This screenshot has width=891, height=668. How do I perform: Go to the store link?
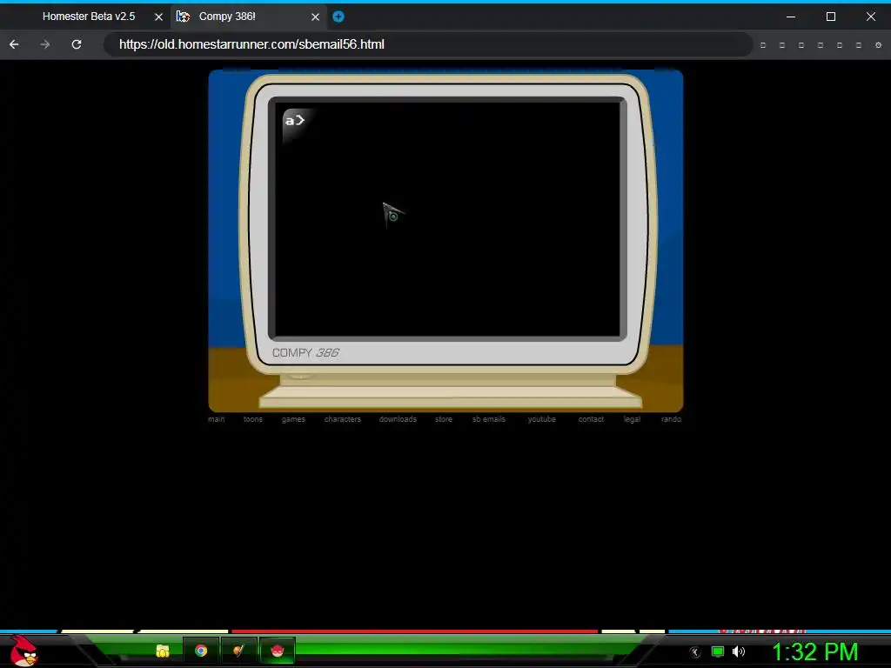coord(444,419)
